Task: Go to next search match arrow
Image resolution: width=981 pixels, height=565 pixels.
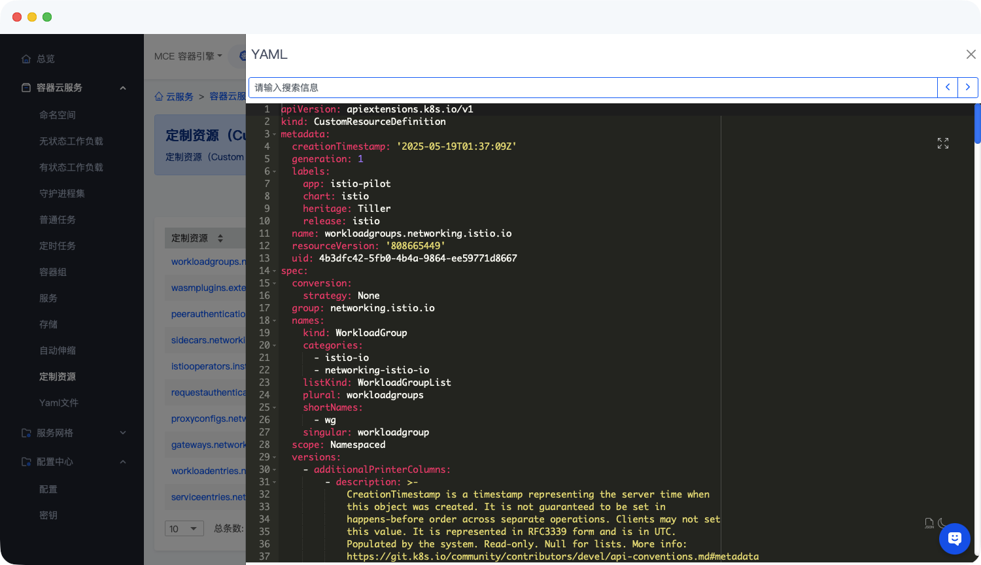Action: 968,87
